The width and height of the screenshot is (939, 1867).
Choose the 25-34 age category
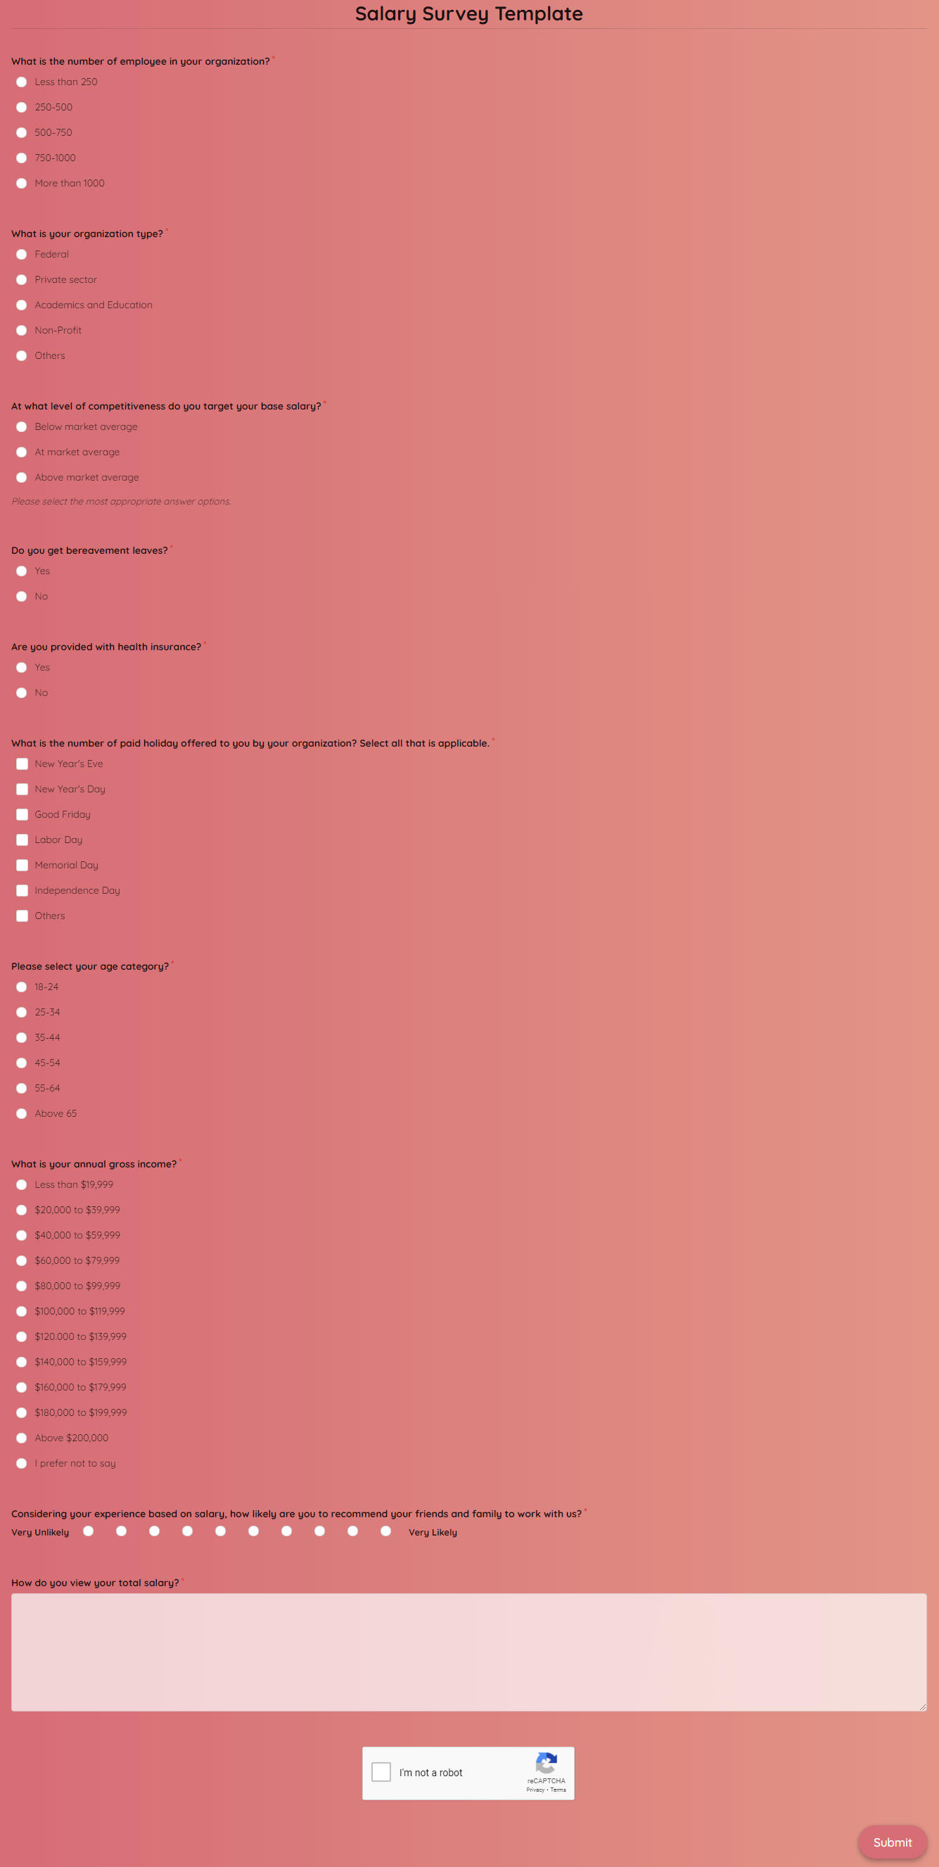[x=22, y=1013]
